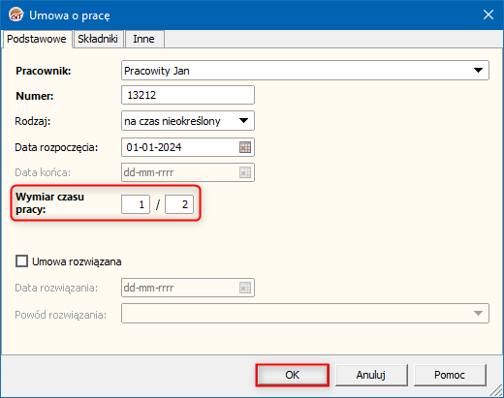Screen dimensions: 504x398
Task: Open the Inne tab
Action: point(144,39)
